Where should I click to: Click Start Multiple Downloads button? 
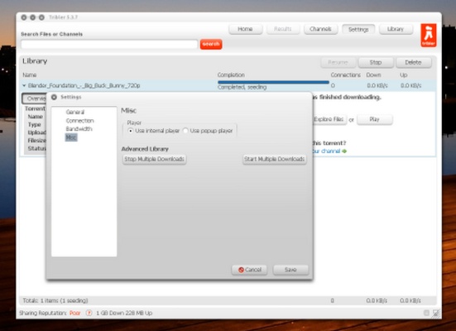tap(274, 159)
